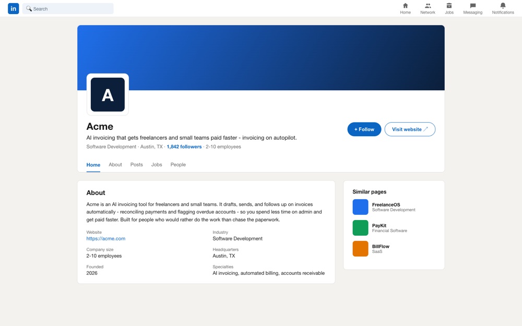Click the external arrow on Visit website

(x=425, y=129)
